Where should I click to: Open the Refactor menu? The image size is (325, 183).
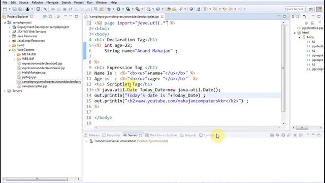(x=37, y=3)
